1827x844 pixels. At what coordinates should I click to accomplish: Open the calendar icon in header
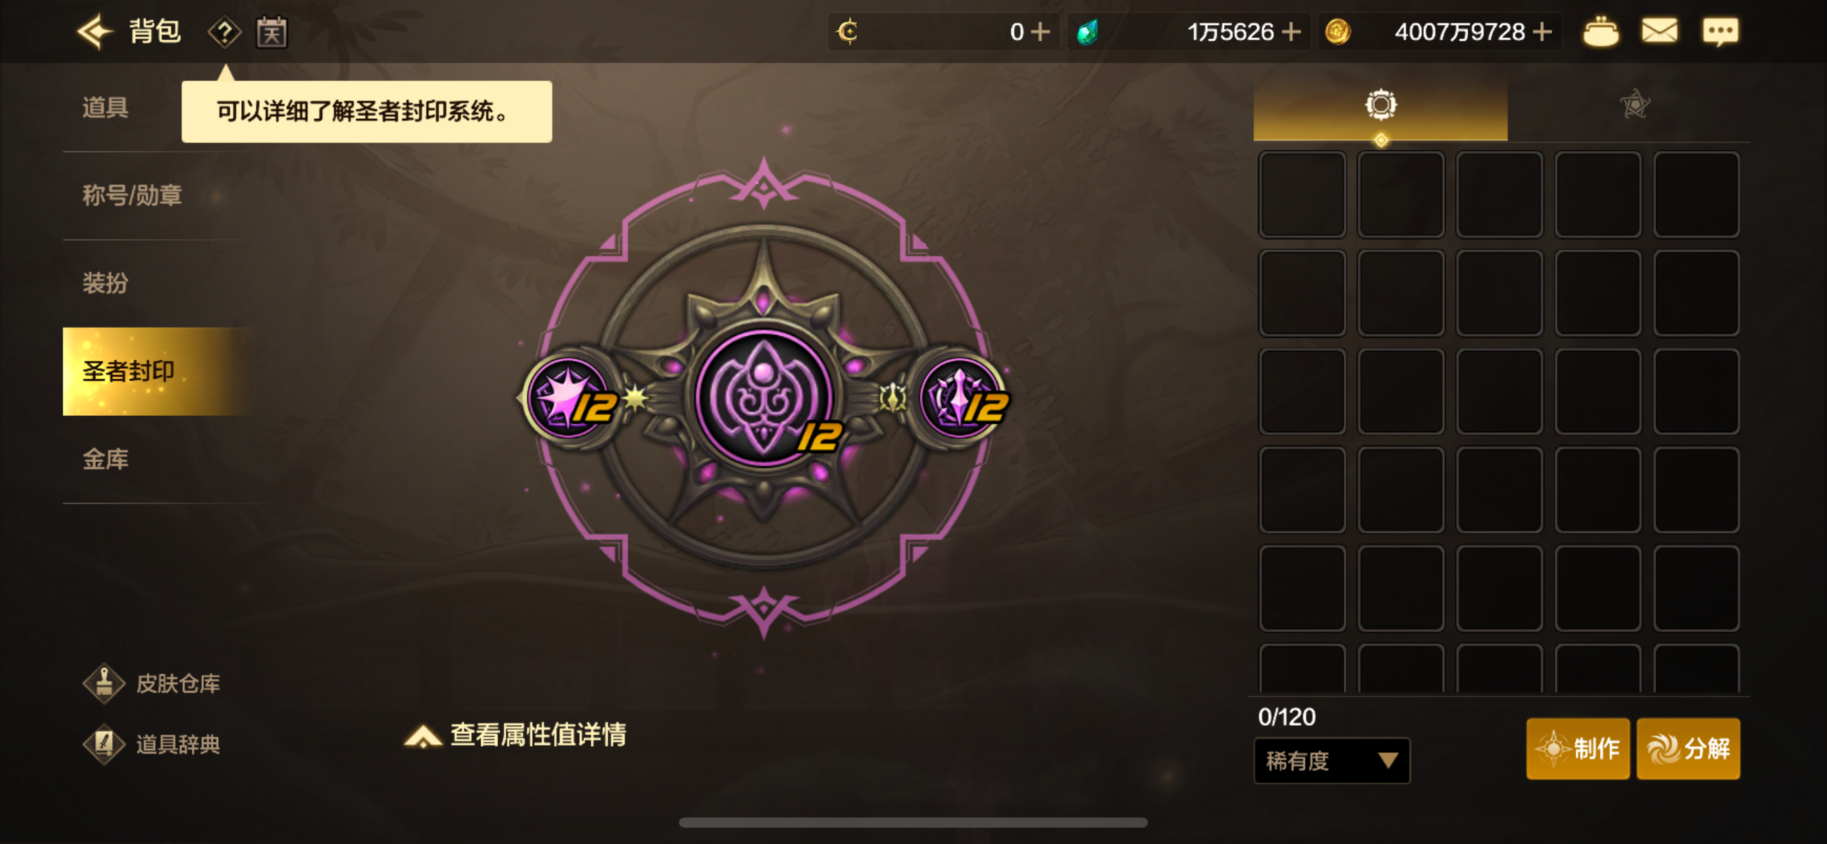coord(272,32)
